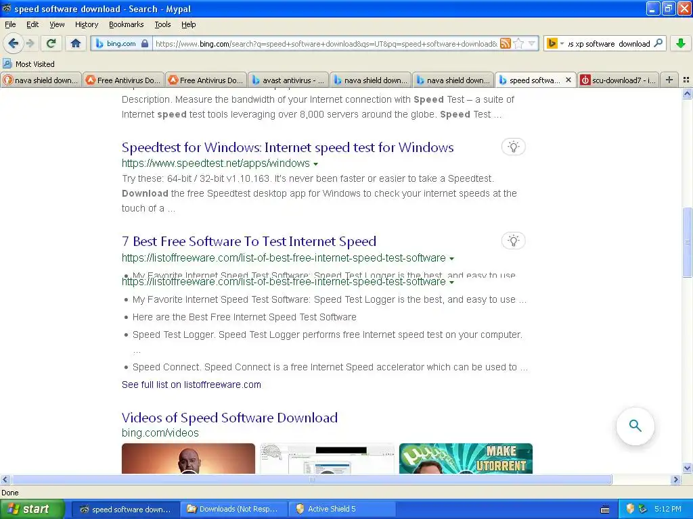The width and height of the screenshot is (693, 519).
Task: Run search with the search bar magnifier
Action: tap(658, 43)
